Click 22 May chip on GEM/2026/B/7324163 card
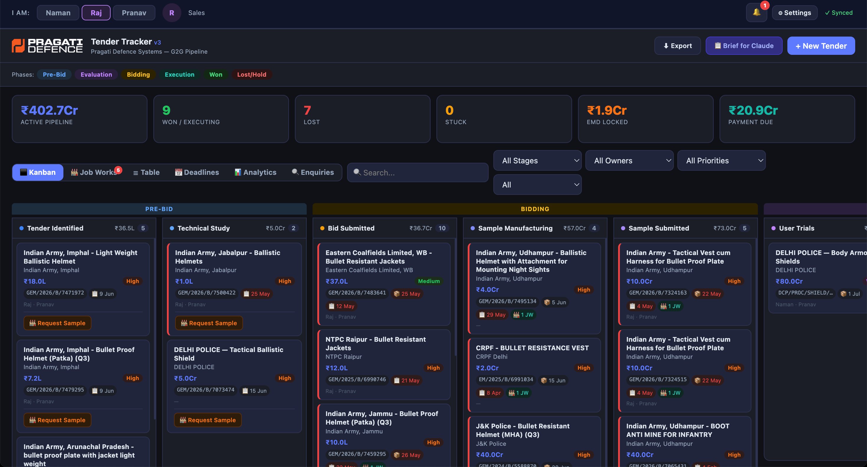This screenshot has width=867, height=467. click(708, 294)
